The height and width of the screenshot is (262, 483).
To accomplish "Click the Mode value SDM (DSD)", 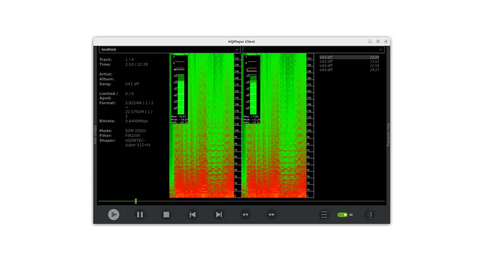I will pos(136,131).
